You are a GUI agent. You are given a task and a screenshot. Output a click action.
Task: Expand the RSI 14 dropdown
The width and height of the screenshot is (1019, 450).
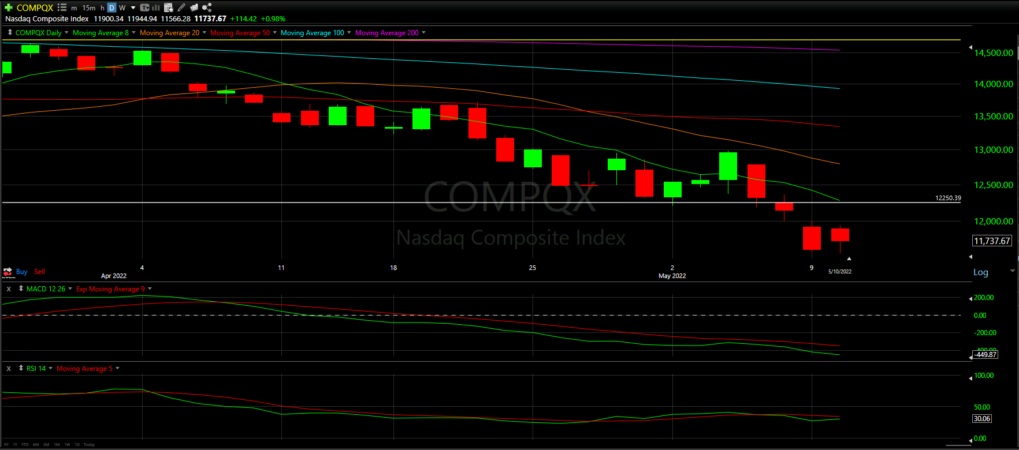pos(51,368)
